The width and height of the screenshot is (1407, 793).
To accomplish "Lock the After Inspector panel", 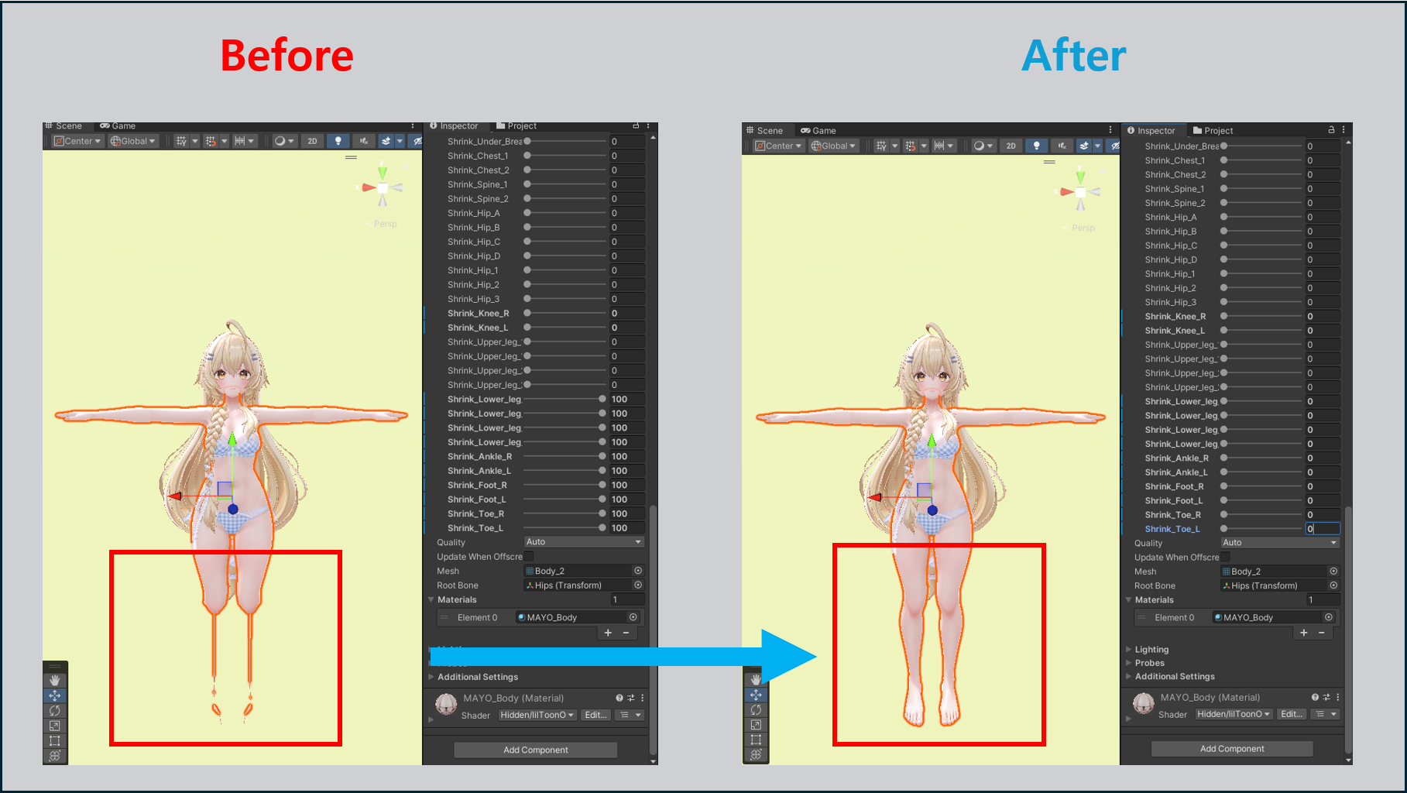I will [1331, 130].
